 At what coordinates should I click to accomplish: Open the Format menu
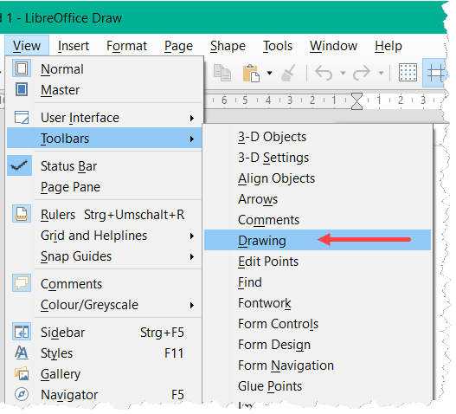pyautogui.click(x=127, y=46)
